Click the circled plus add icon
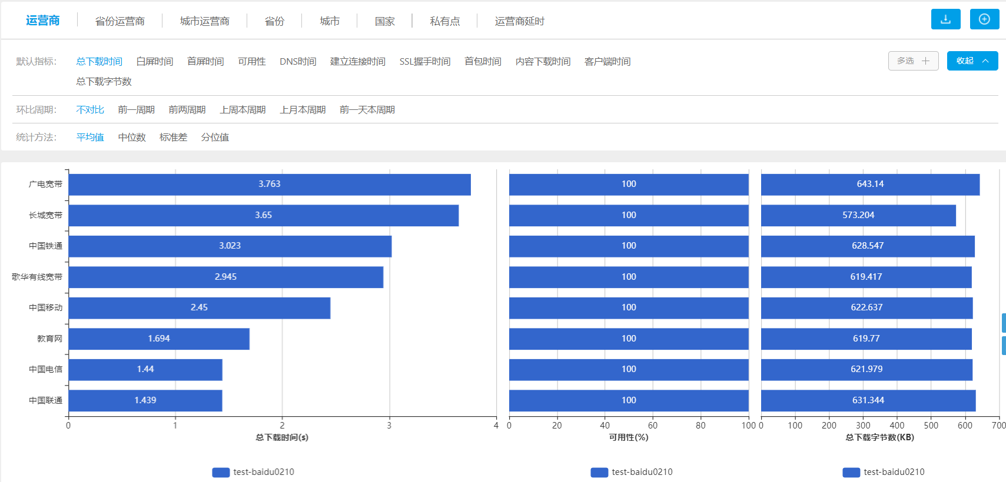 (x=984, y=19)
